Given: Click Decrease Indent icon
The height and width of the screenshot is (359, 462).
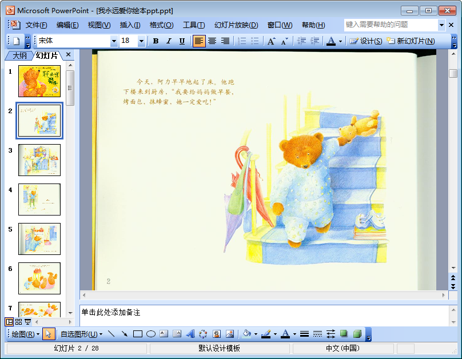Looking at the screenshot, I should [301, 41].
